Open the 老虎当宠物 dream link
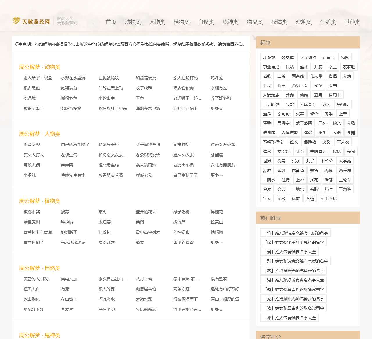This screenshot has height=339, width=372. click(x=71, y=108)
